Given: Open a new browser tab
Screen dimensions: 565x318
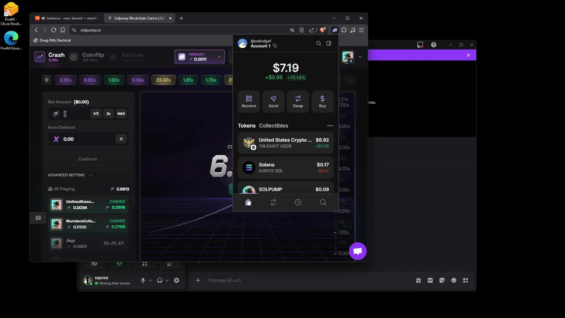Looking at the screenshot, I should (x=181, y=18).
